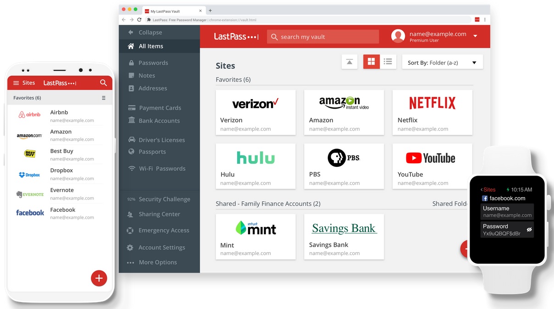This screenshot has width=554, height=309.
Task: Open the Sort By Folder dropdown
Action: coord(443,62)
